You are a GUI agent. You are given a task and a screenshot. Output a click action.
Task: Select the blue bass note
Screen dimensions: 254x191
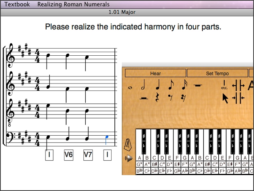tap(106, 137)
